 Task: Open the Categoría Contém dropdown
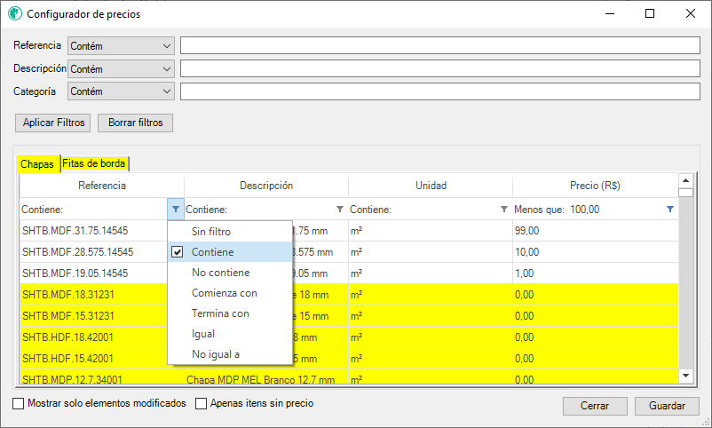click(122, 91)
